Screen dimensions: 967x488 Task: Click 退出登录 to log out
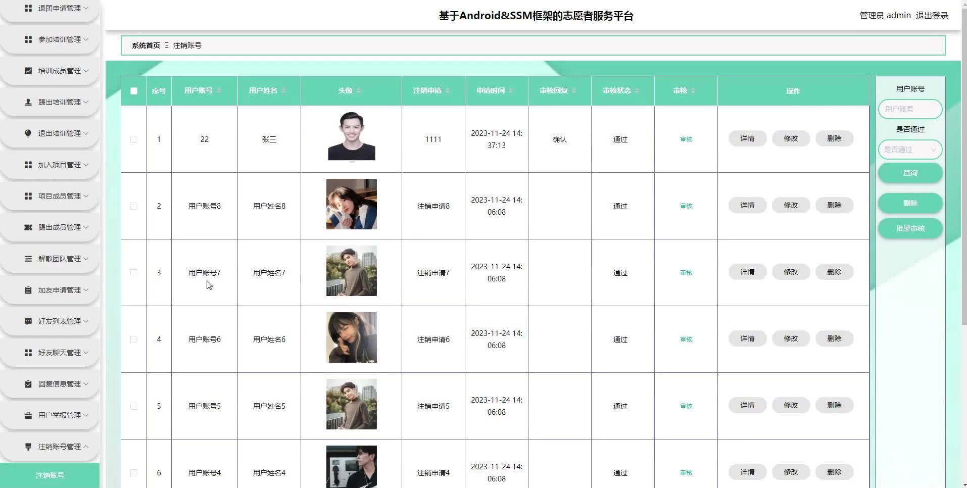pyautogui.click(x=932, y=16)
